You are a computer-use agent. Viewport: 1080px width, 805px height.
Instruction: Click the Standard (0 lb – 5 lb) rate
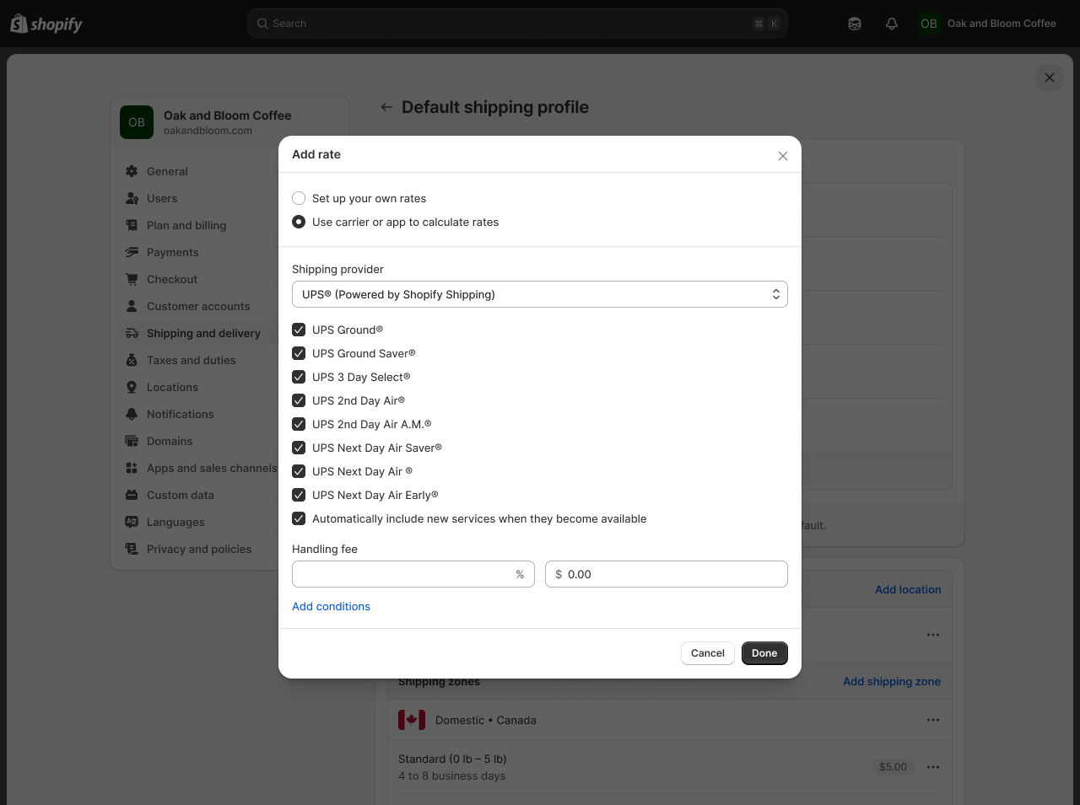(x=452, y=759)
